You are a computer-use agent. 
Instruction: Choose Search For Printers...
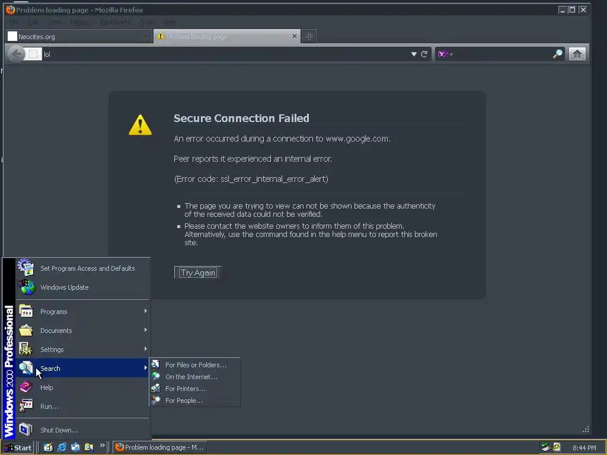pyautogui.click(x=194, y=389)
